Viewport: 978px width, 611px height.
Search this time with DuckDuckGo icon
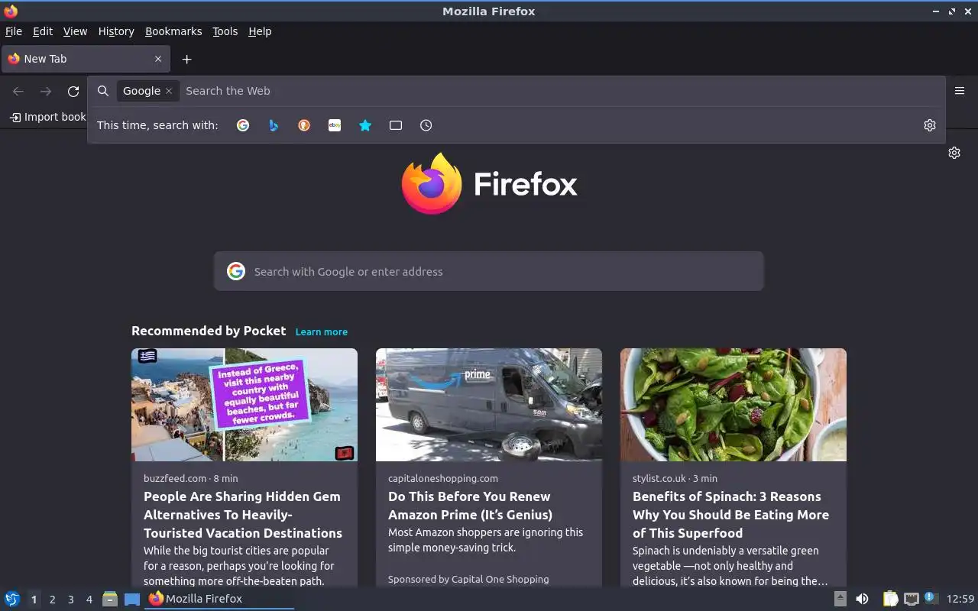304,125
